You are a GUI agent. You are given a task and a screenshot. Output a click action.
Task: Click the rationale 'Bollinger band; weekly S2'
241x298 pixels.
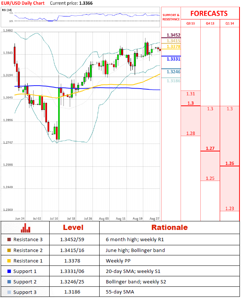pyautogui.click(x=136, y=282)
